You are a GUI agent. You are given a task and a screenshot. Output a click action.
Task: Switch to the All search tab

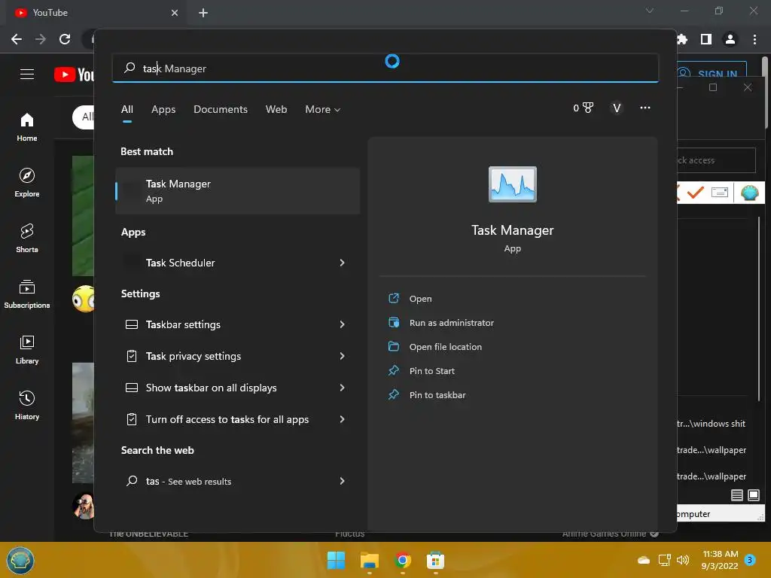(x=126, y=109)
